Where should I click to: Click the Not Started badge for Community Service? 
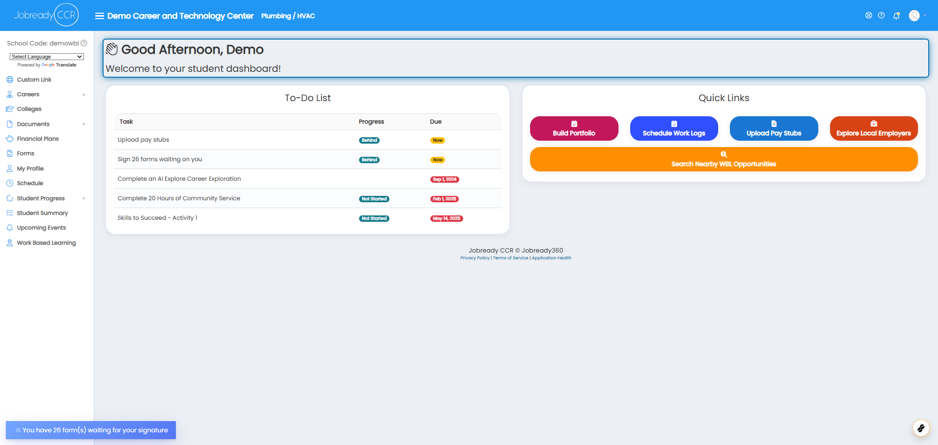(x=374, y=199)
